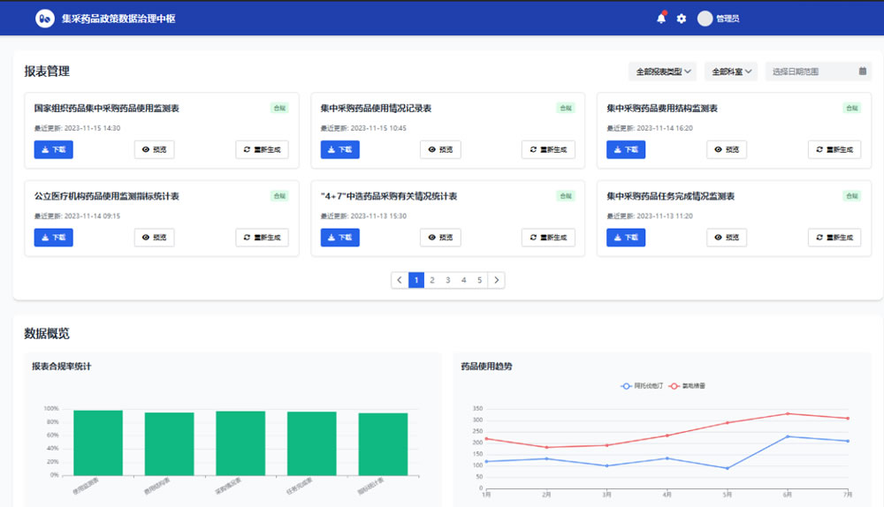Viewport: 884px width, 507px height.
Task: Select page 5 in pagination
Action: [x=479, y=280]
